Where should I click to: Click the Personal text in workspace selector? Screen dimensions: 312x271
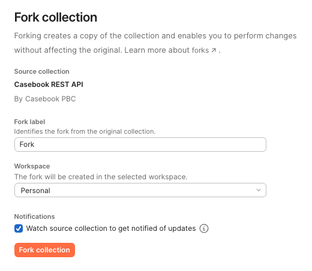point(35,191)
